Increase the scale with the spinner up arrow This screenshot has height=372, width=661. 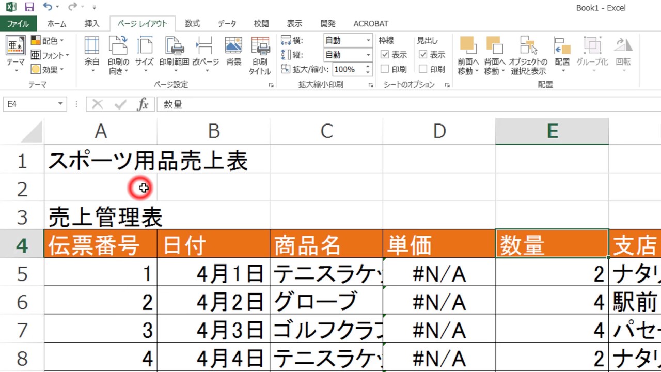pos(368,66)
